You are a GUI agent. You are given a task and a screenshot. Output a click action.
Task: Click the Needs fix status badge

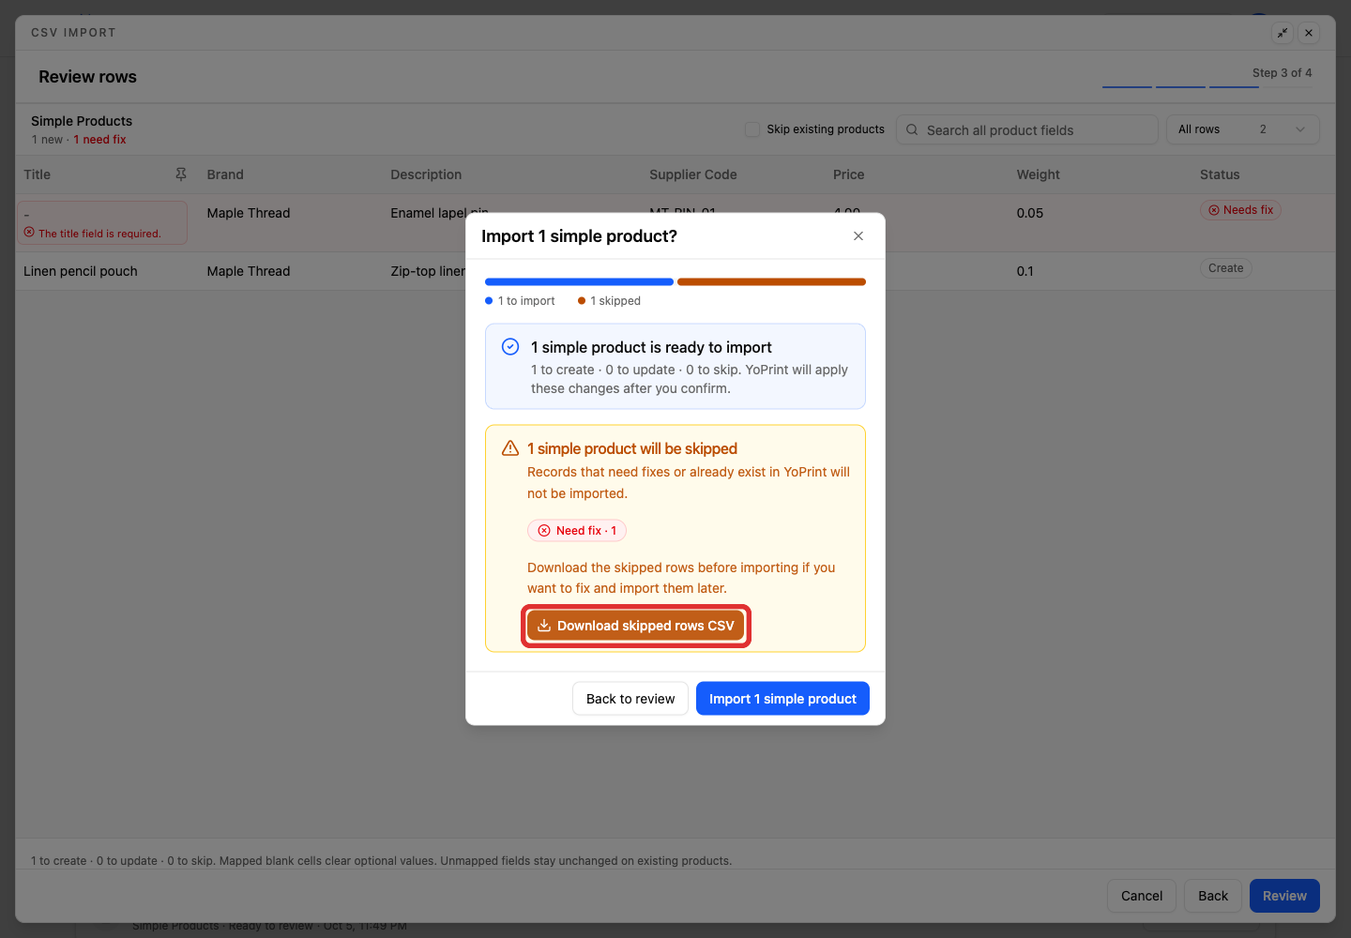pos(1240,210)
